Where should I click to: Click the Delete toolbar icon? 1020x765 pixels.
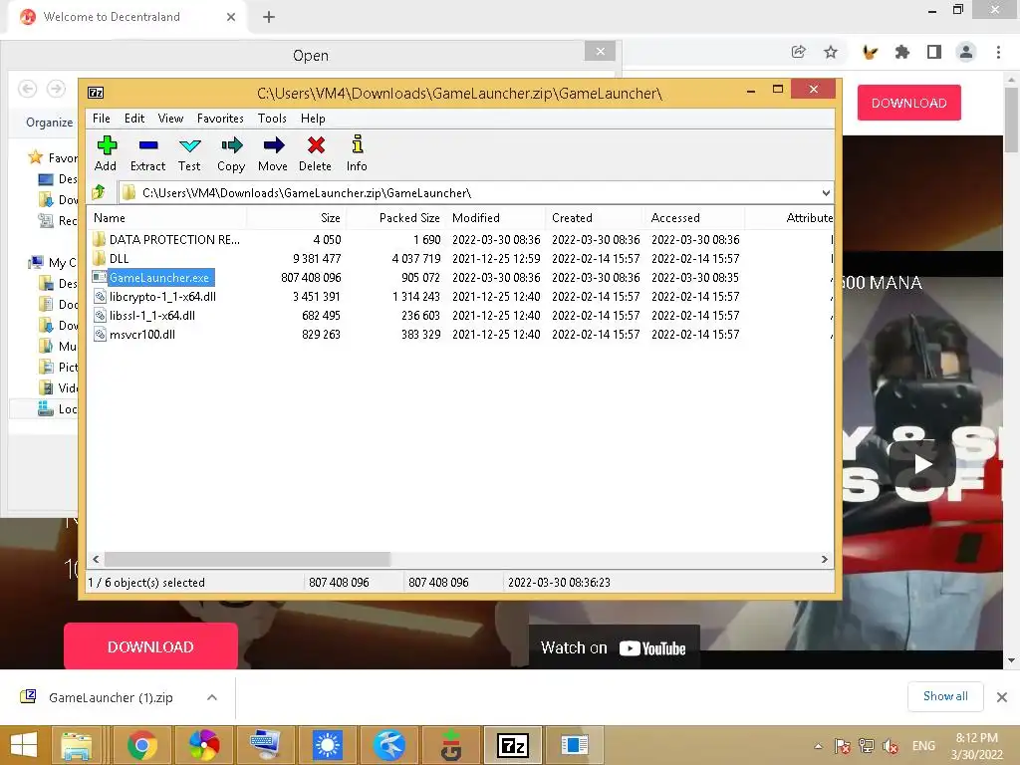pos(316,145)
